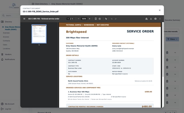Rotate the PDF counterclockwise
The height and width of the screenshot is (113, 184).
100,19
